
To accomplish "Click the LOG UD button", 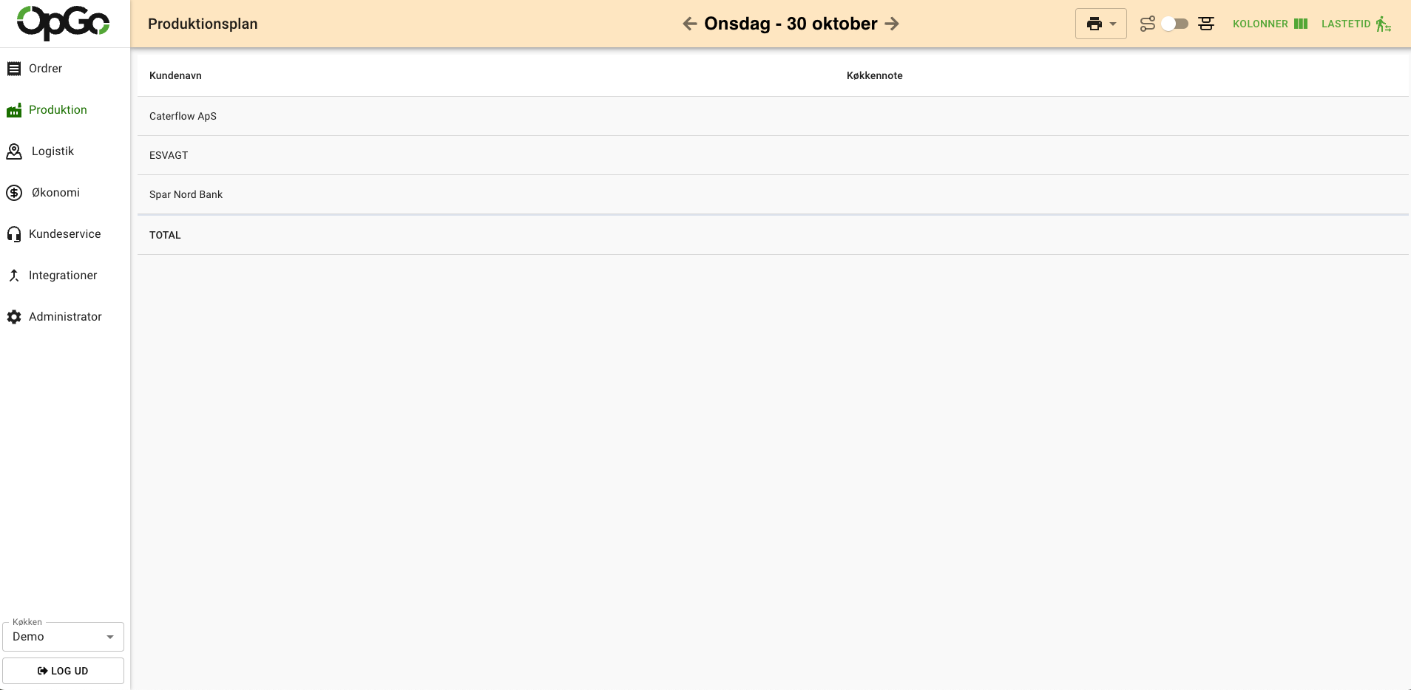I will (x=63, y=671).
